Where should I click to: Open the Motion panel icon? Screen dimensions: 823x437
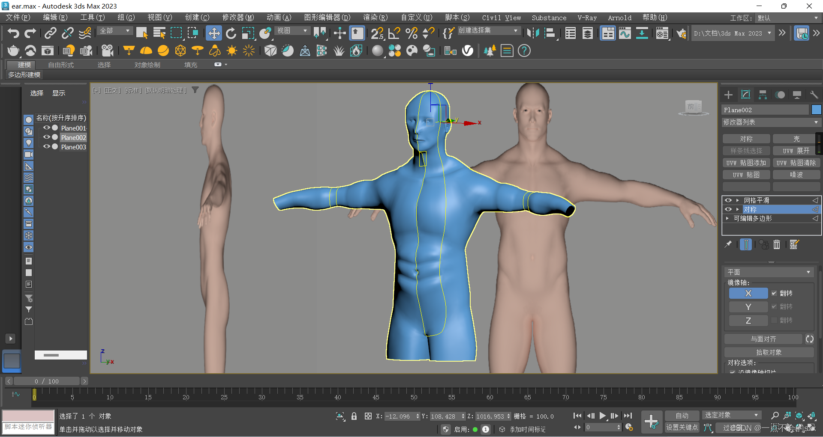(780, 95)
